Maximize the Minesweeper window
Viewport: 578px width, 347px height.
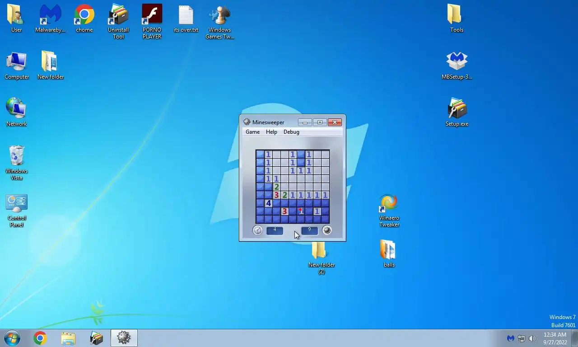320,122
